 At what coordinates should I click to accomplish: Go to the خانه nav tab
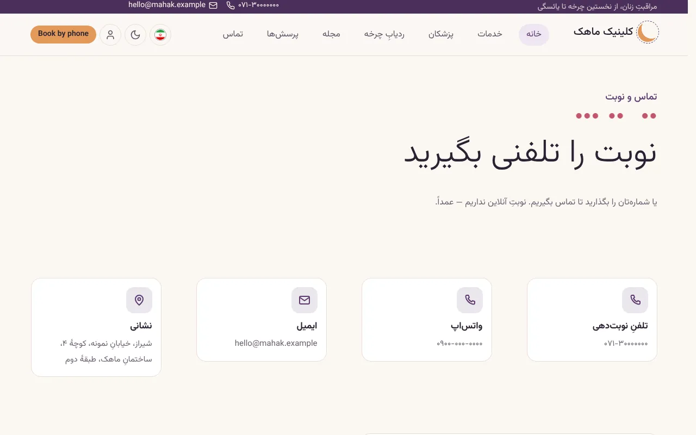[534, 34]
